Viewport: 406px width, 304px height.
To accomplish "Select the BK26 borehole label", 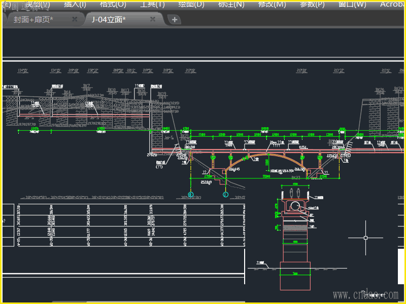I will coord(380,90).
